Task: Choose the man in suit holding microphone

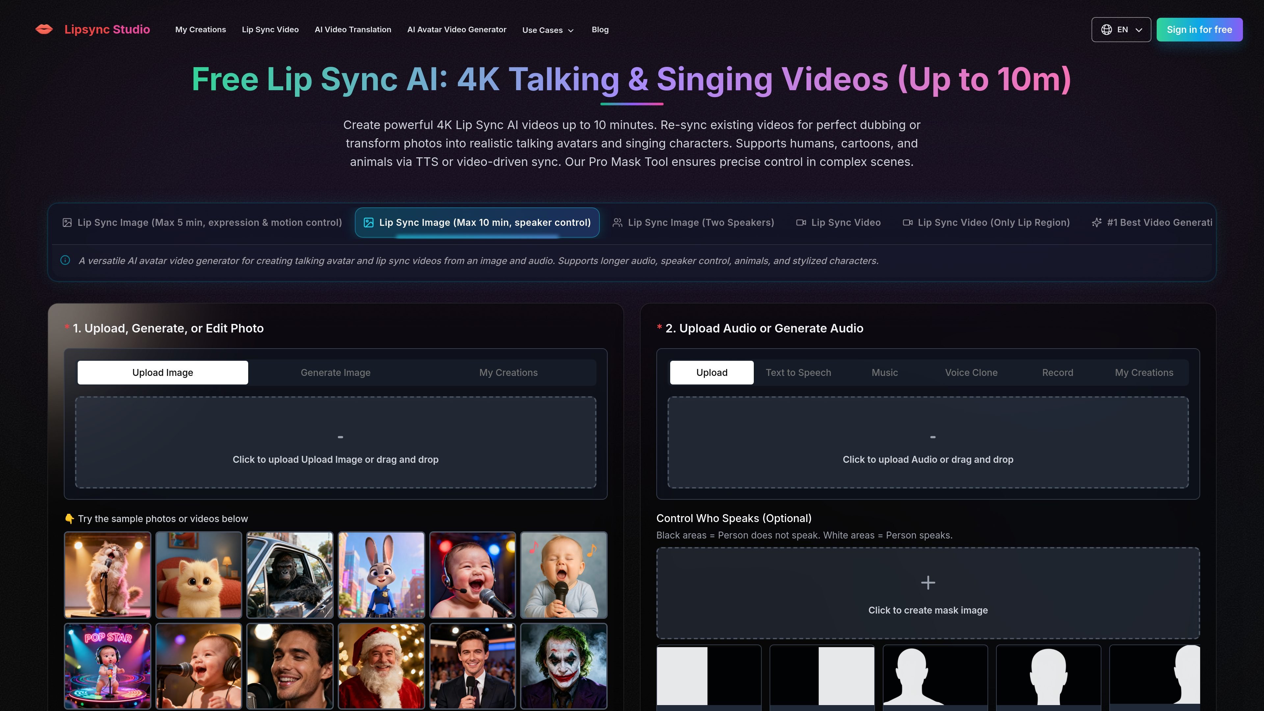Action: [473, 666]
